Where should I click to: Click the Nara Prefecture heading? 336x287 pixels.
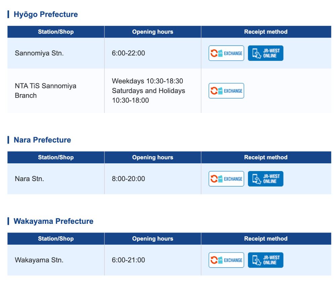pos(42,140)
